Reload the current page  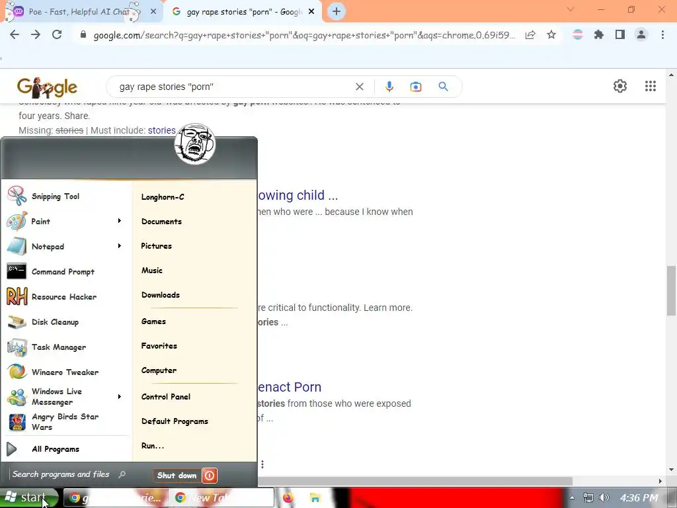point(57,34)
